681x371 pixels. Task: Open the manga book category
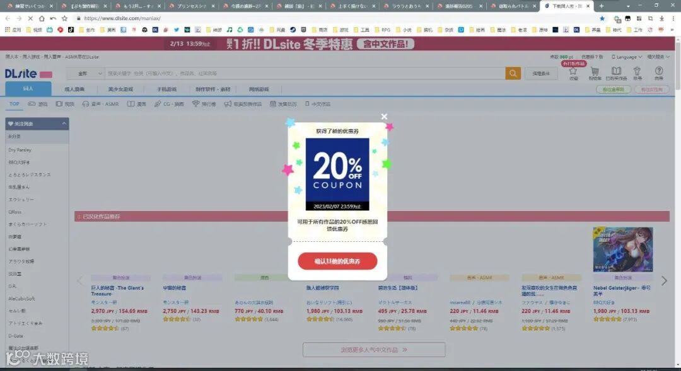point(136,104)
